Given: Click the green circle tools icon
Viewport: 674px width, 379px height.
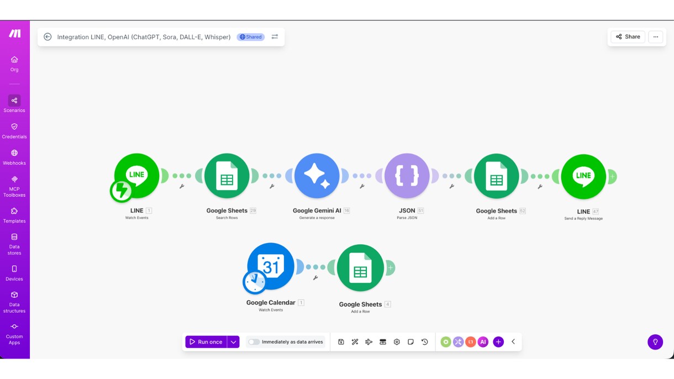Looking at the screenshot, I should pos(446,342).
